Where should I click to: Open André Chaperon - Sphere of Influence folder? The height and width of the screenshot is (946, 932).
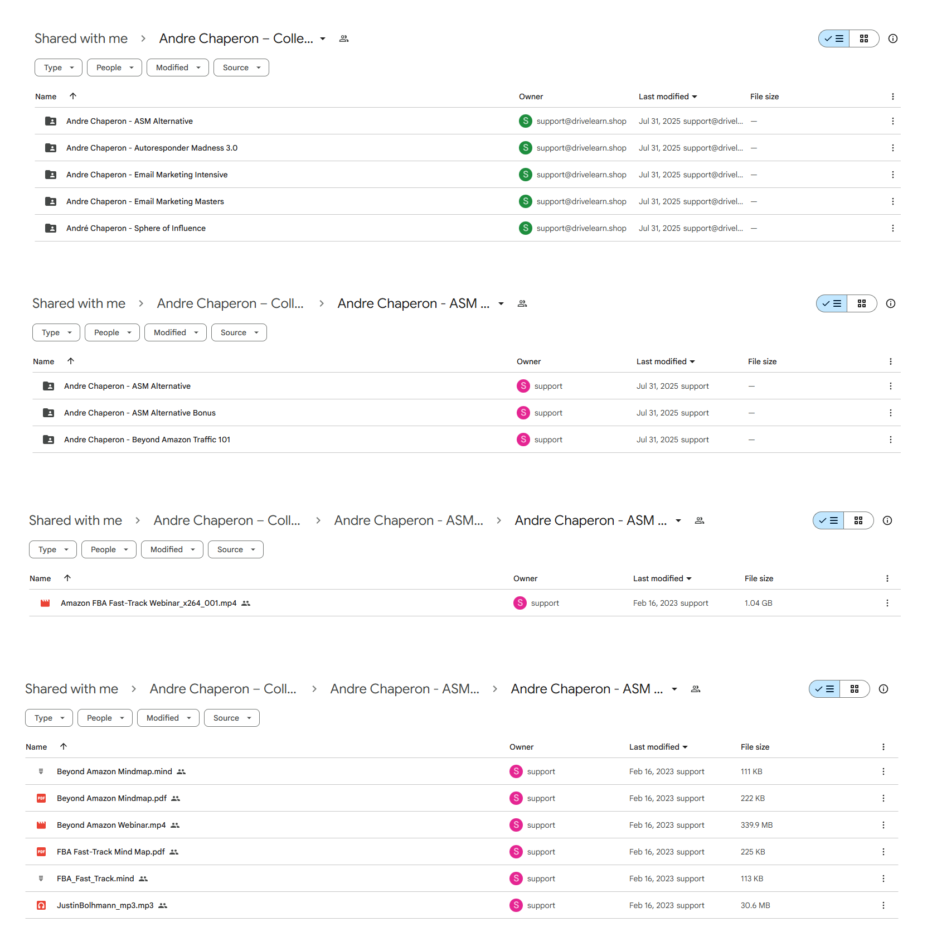(136, 228)
